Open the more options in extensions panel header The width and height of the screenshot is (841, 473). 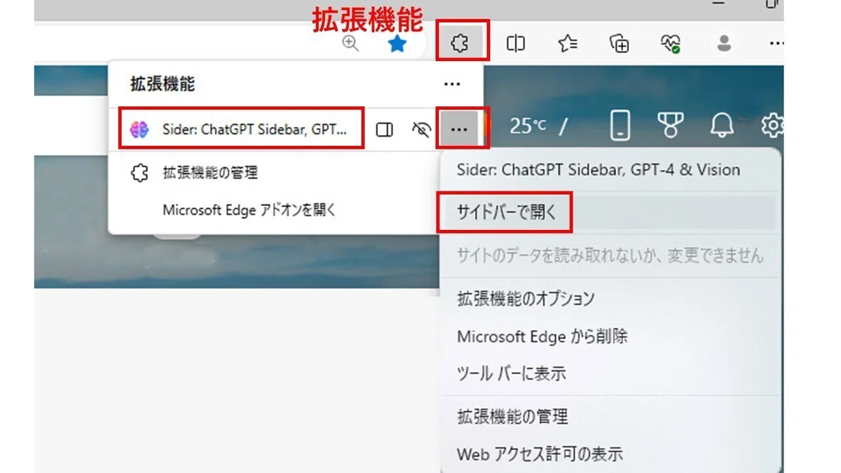point(452,84)
